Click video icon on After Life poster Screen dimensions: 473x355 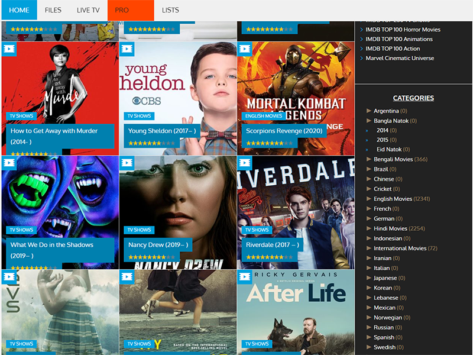click(x=244, y=276)
